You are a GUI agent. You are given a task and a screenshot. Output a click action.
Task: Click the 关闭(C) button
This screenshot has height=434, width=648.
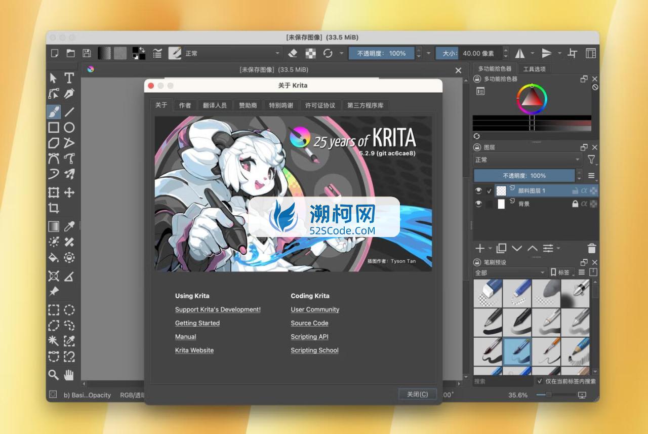point(417,394)
